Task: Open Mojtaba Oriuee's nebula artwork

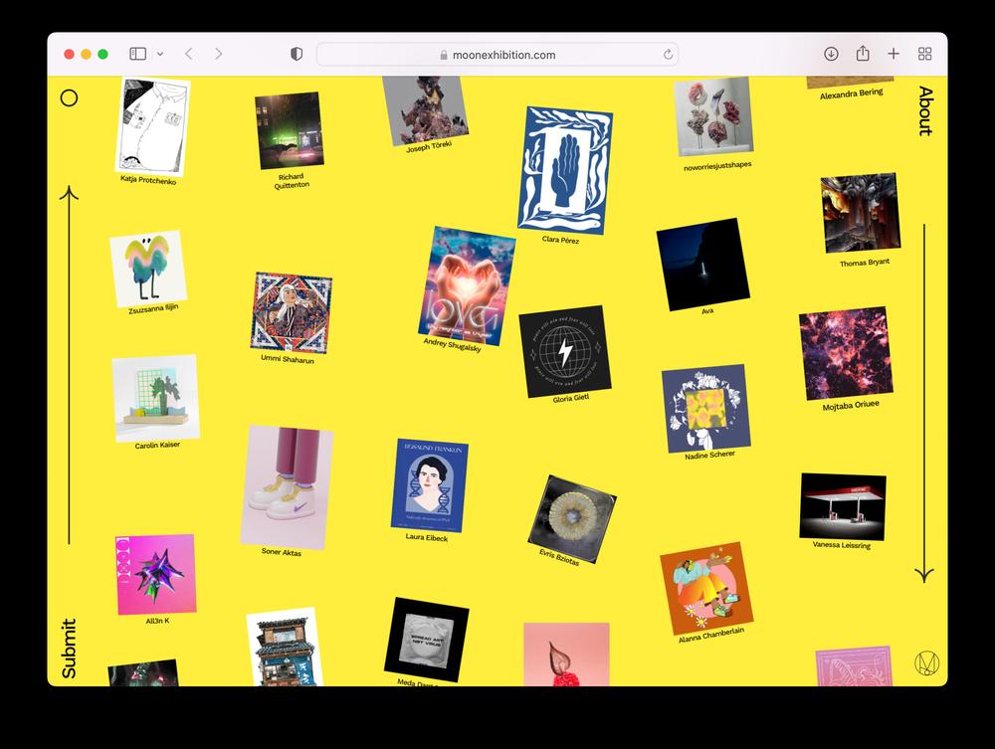Action: coord(846,353)
